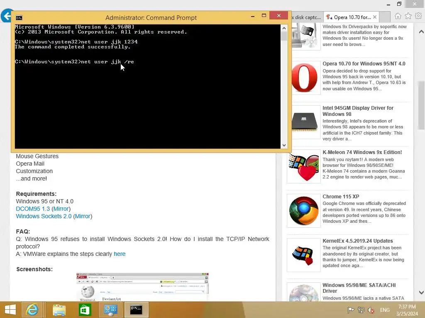Viewport: 425px width, 318px height.
Task: Open 'Intel 945GM Display Driver for Windows 98'
Action: pos(358,111)
